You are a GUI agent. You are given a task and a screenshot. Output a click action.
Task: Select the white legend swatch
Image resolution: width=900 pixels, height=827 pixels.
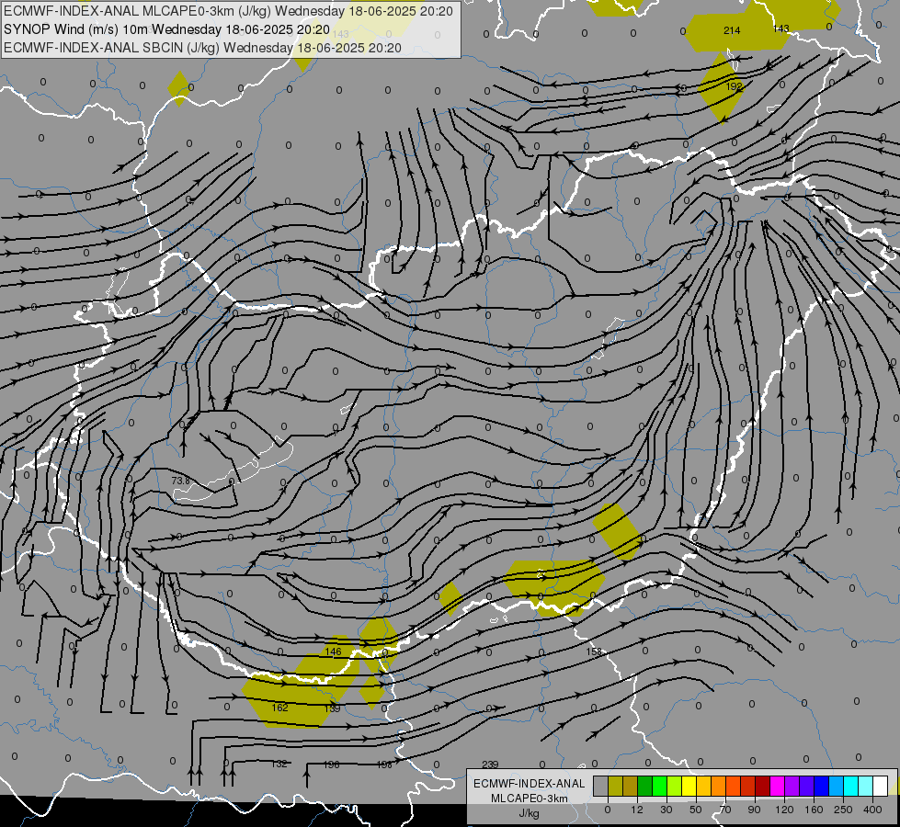tap(880, 787)
